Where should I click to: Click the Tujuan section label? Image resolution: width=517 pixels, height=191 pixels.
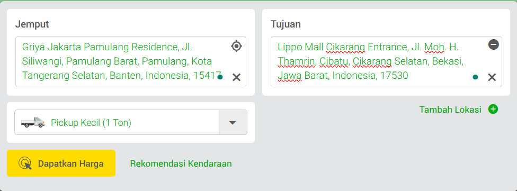(286, 24)
